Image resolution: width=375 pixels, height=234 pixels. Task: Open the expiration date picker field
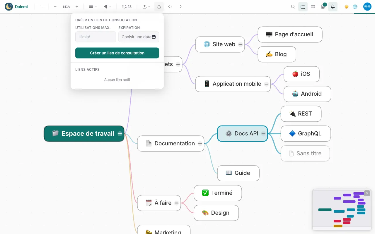coord(139,37)
